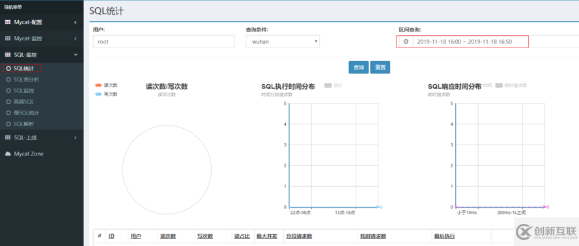The image size is (579, 246).
Task: Open the 查询条件 wuhan dropdown
Action: click(x=283, y=42)
